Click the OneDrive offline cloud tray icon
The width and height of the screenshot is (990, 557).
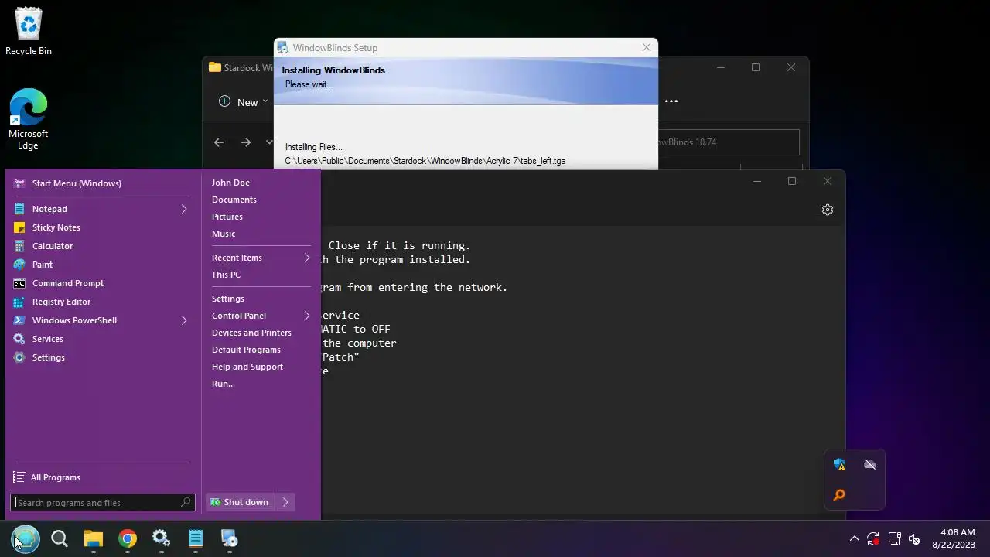click(x=870, y=465)
